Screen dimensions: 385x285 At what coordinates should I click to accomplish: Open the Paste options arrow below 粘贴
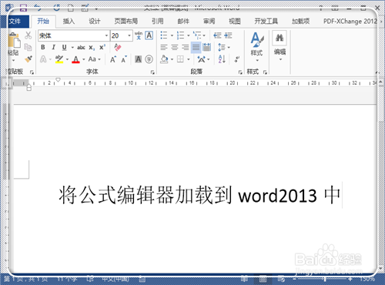click(13, 61)
